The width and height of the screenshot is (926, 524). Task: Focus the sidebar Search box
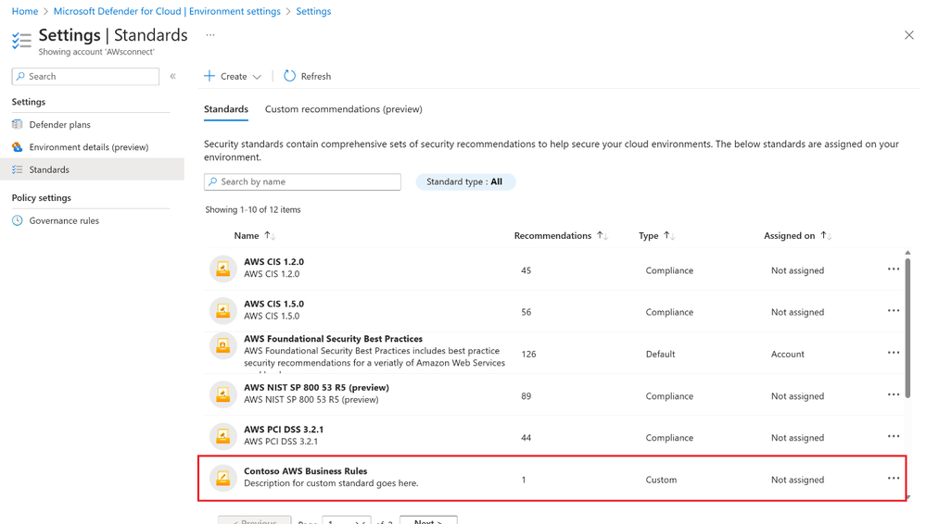click(x=85, y=76)
